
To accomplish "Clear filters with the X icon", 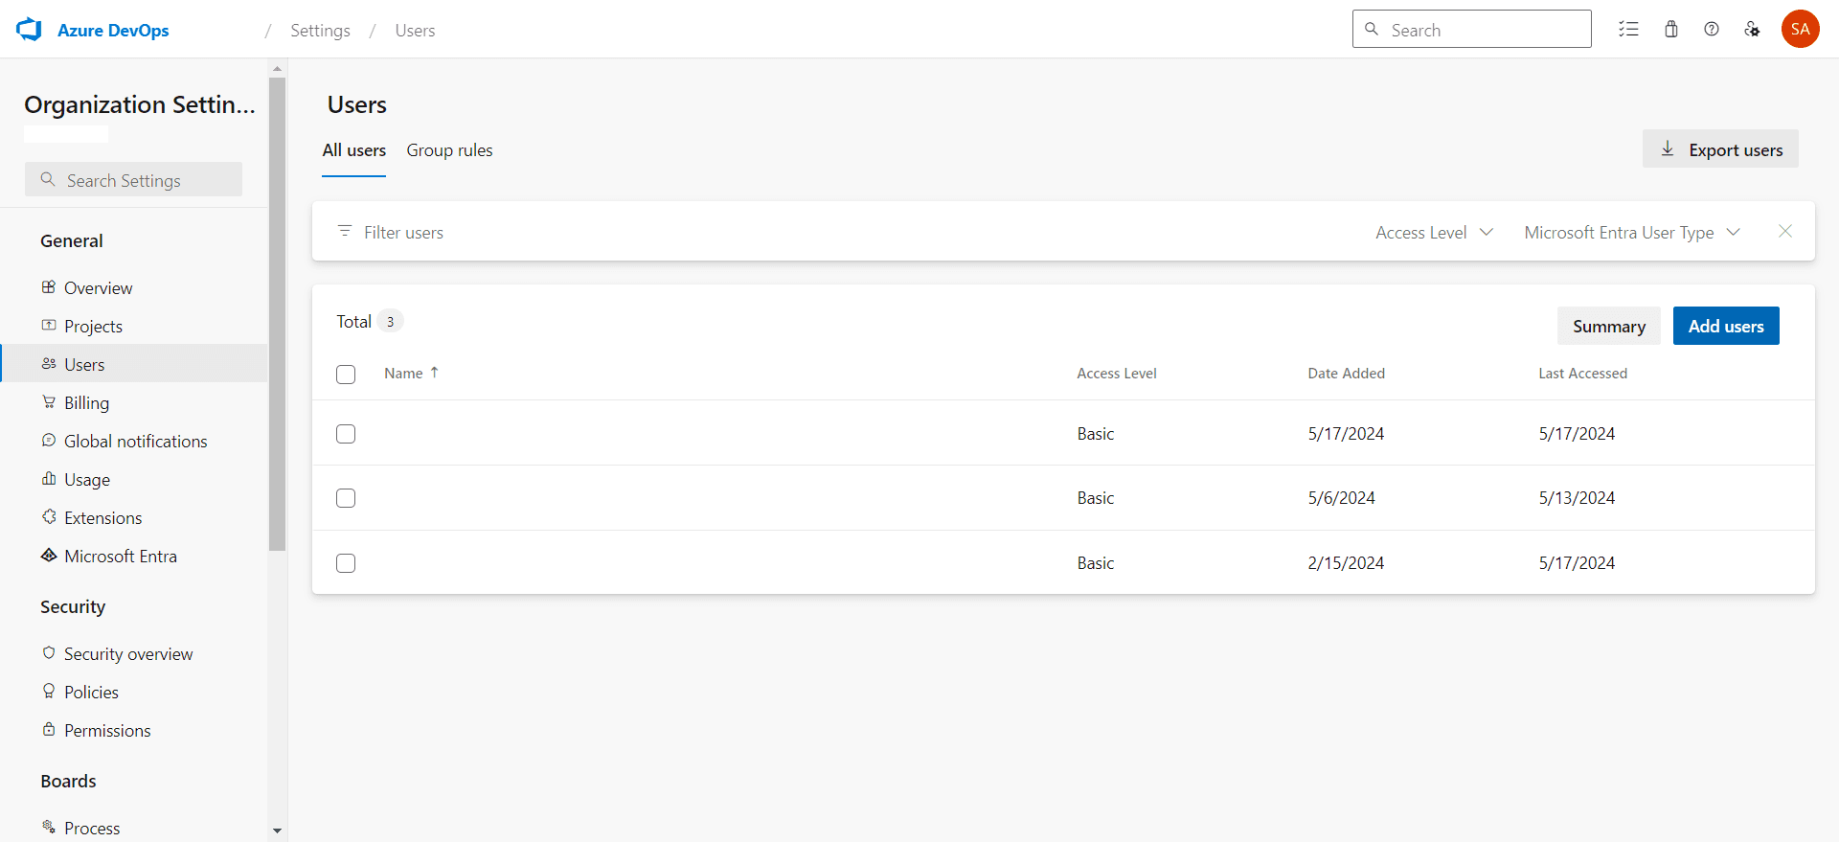I will click(1785, 232).
